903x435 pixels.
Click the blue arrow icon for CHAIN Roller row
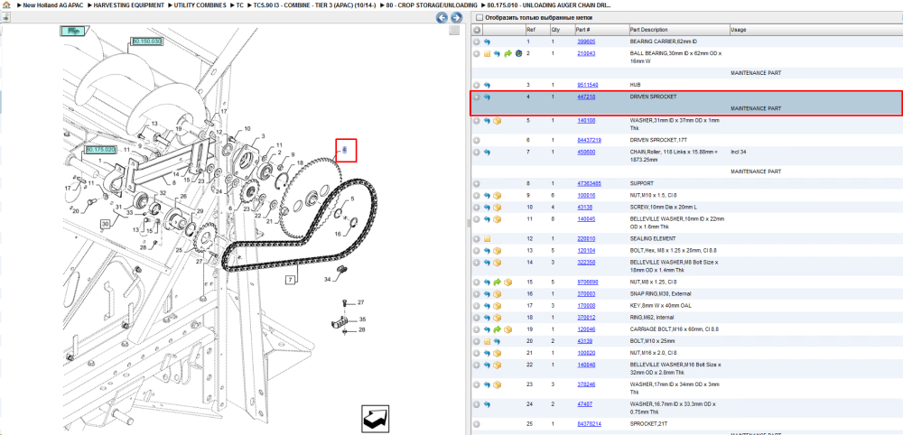pos(487,152)
